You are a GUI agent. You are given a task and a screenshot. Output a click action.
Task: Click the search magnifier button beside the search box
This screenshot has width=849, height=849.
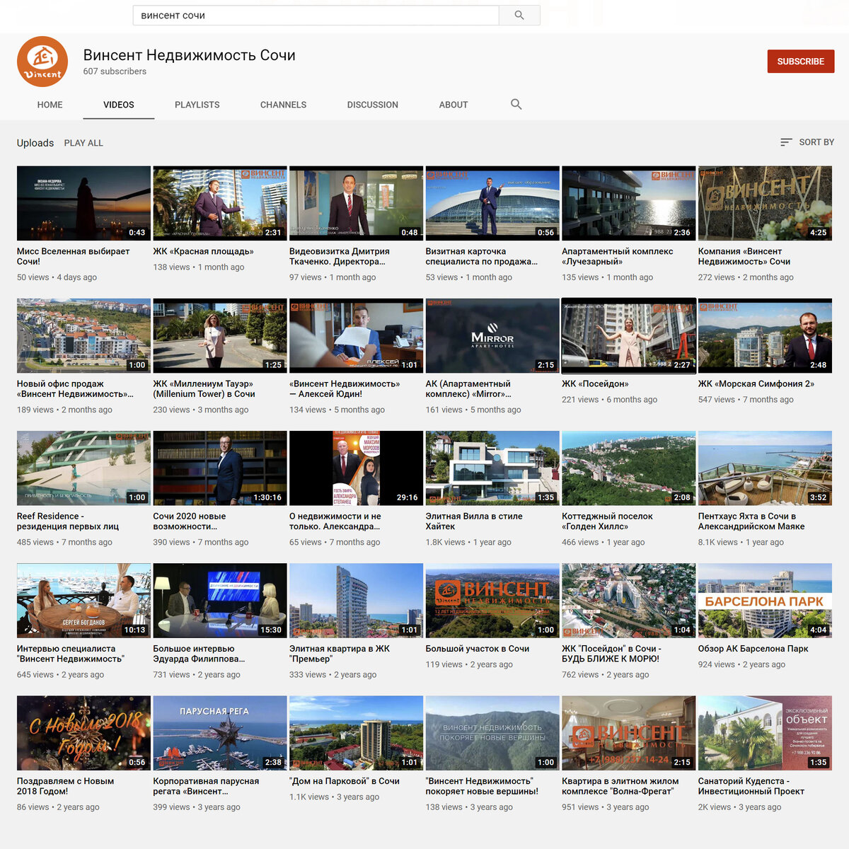tap(519, 15)
